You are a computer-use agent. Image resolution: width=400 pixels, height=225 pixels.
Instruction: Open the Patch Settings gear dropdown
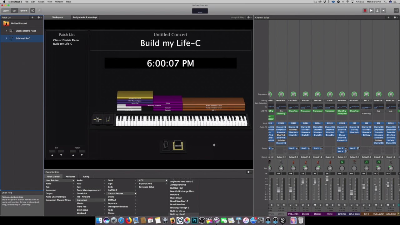coord(249,172)
